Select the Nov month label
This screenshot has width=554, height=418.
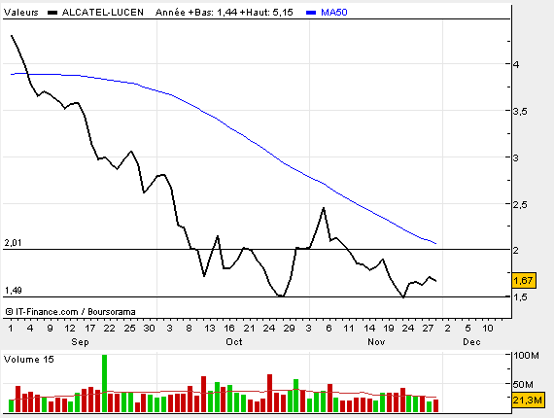[376, 341]
